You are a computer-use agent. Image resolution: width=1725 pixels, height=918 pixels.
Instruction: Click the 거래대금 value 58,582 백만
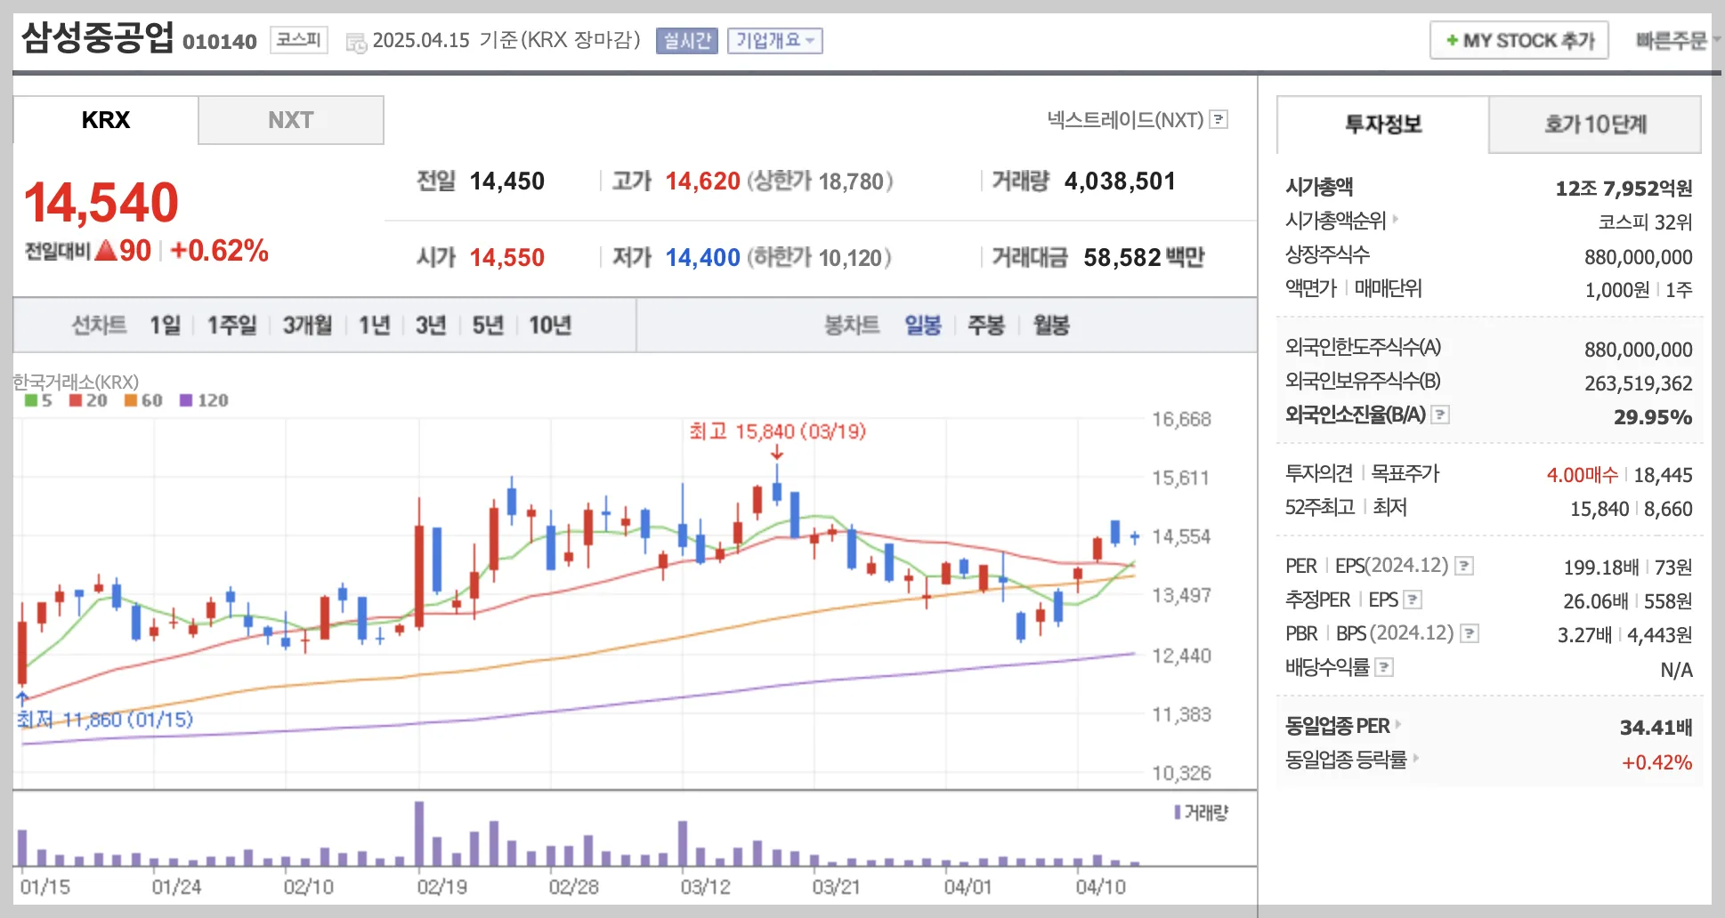tap(1144, 258)
